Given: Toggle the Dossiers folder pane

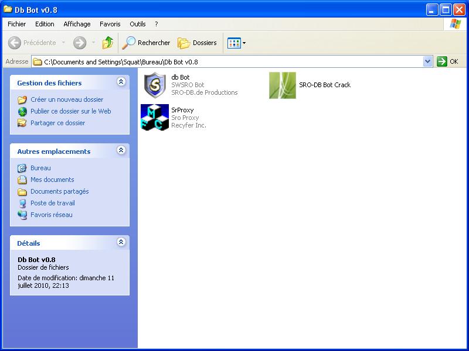Looking at the screenshot, I should (197, 43).
